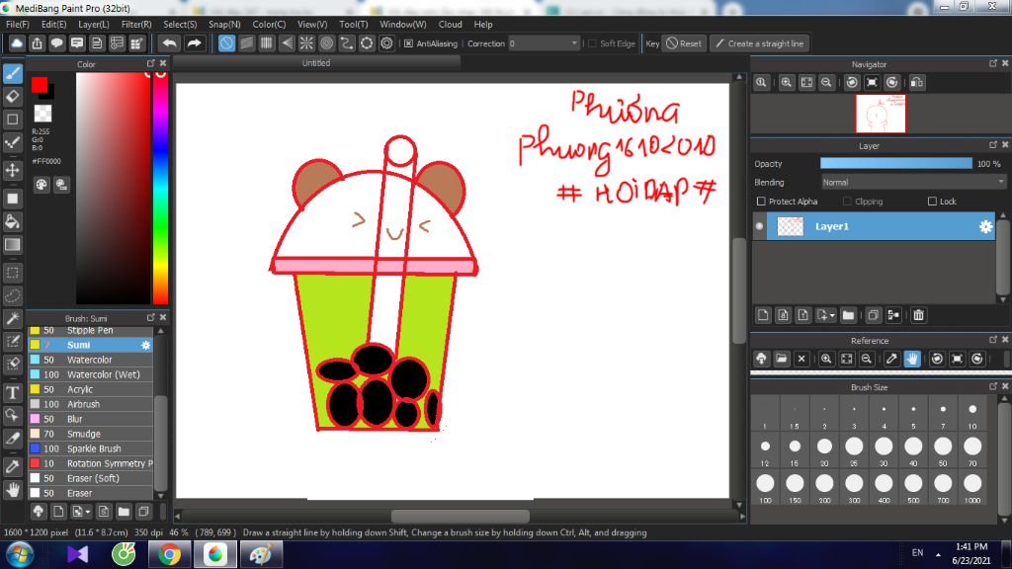The height and width of the screenshot is (569, 1012).
Task: Turn snap off in toolbar
Action: tap(226, 43)
